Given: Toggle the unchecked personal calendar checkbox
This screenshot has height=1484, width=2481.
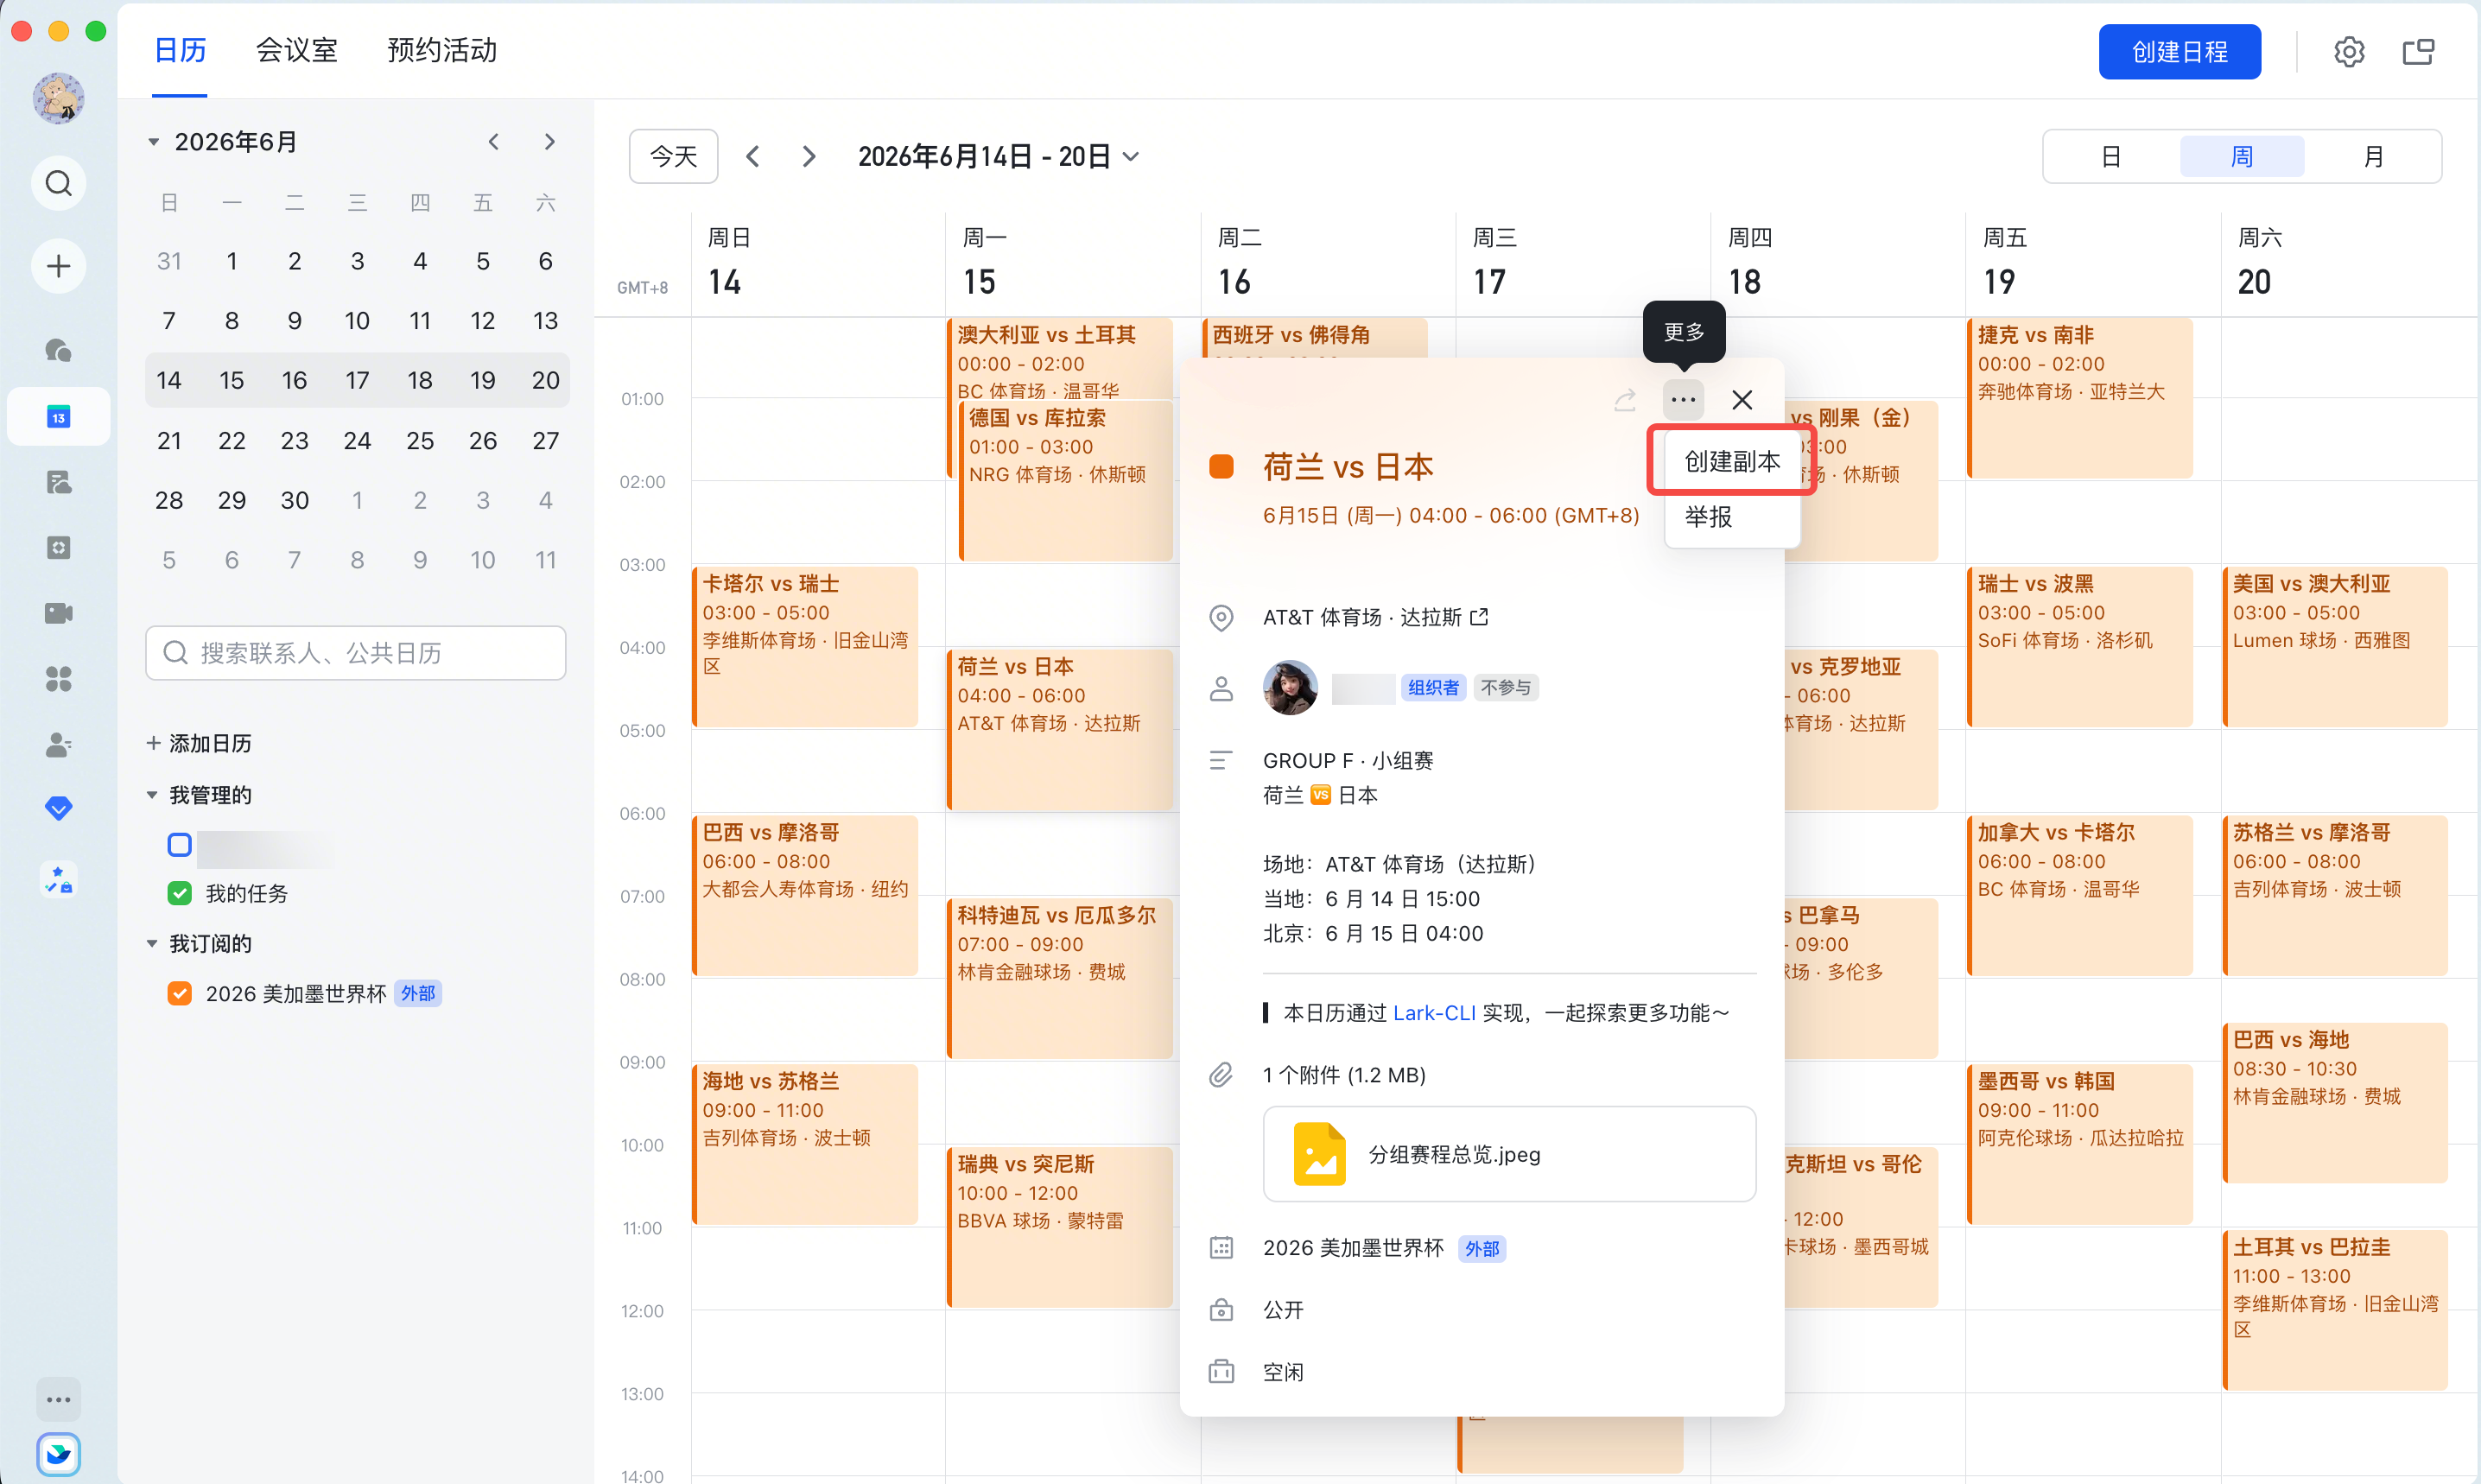Looking at the screenshot, I should tap(180, 845).
